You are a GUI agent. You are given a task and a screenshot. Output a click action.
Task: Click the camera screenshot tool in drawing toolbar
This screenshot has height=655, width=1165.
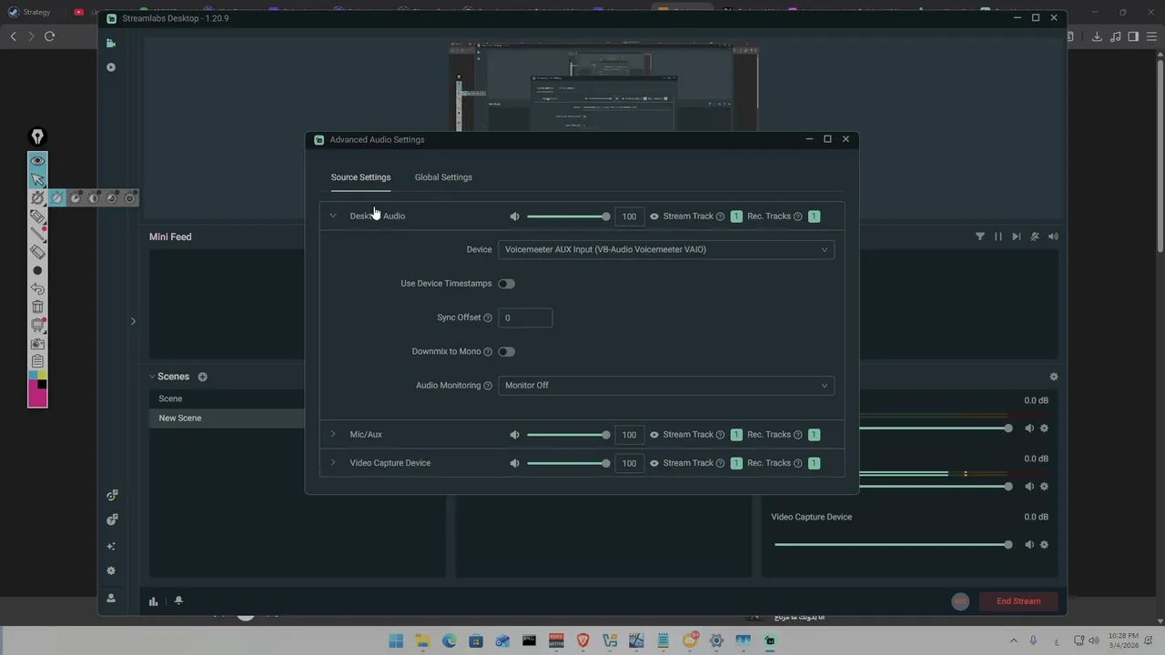[x=37, y=344]
